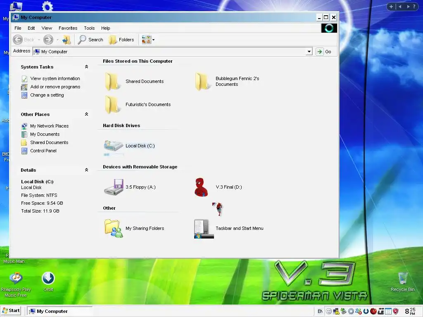Click the Up folder toolbar icon
The width and height of the screenshot is (423, 317).
point(67,40)
